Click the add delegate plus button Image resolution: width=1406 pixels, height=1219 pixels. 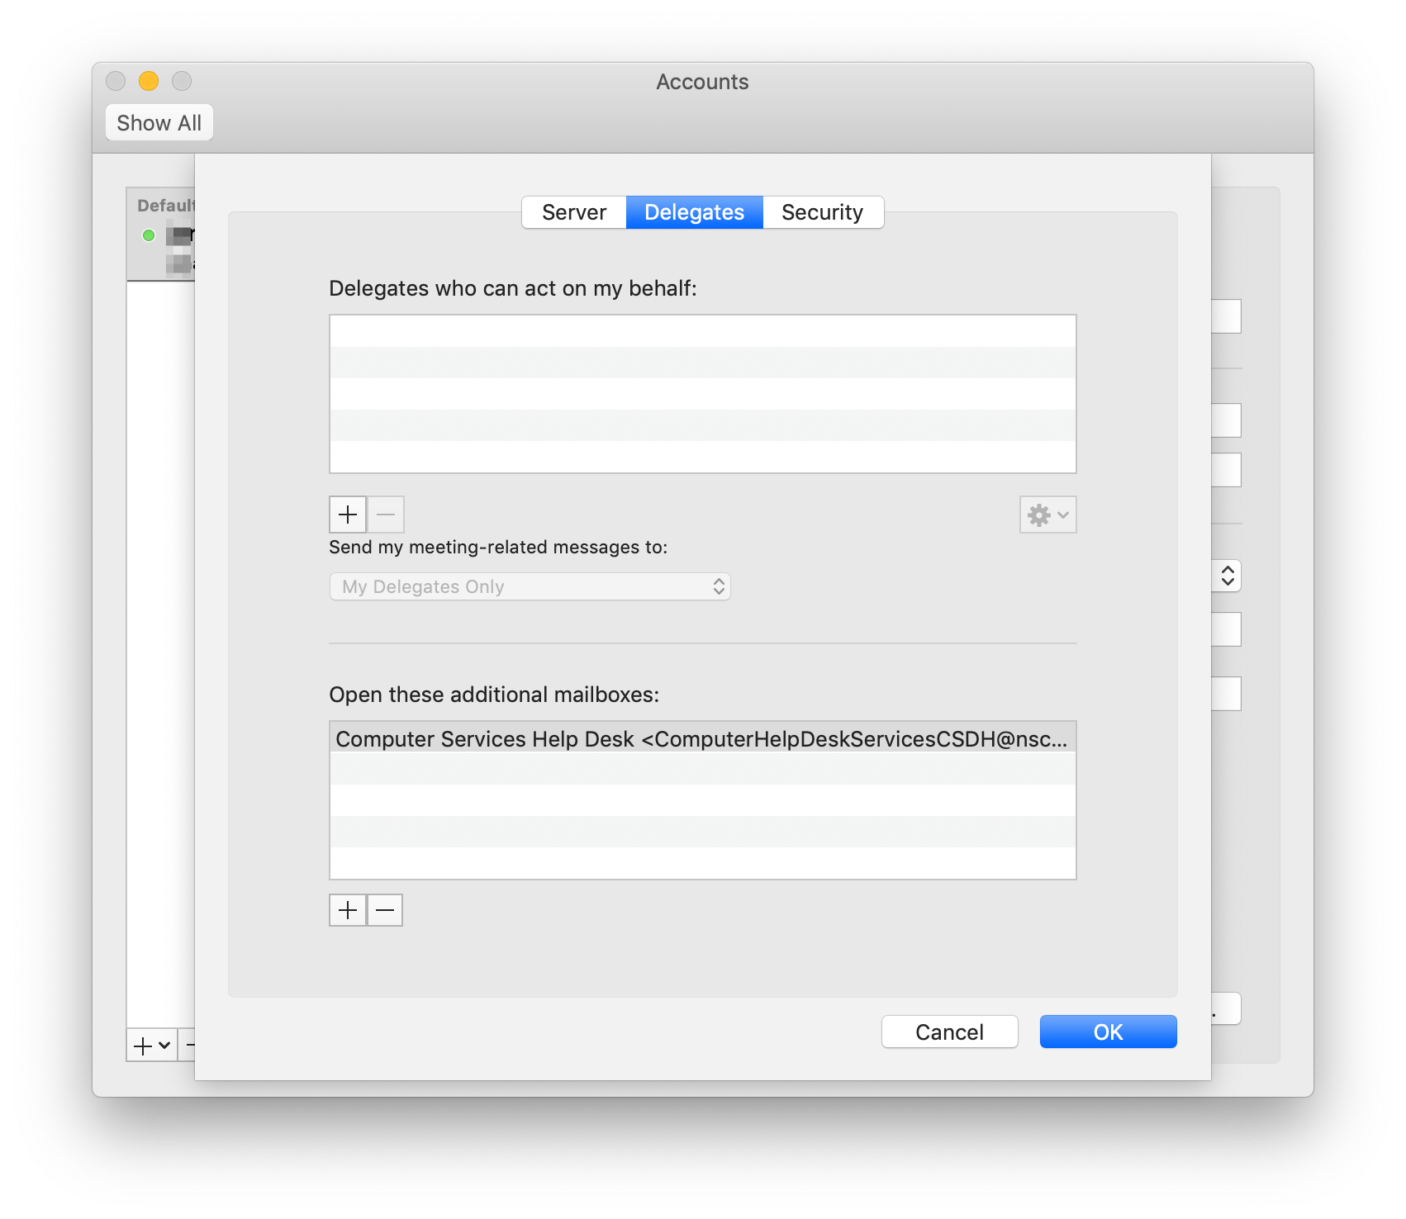(348, 515)
